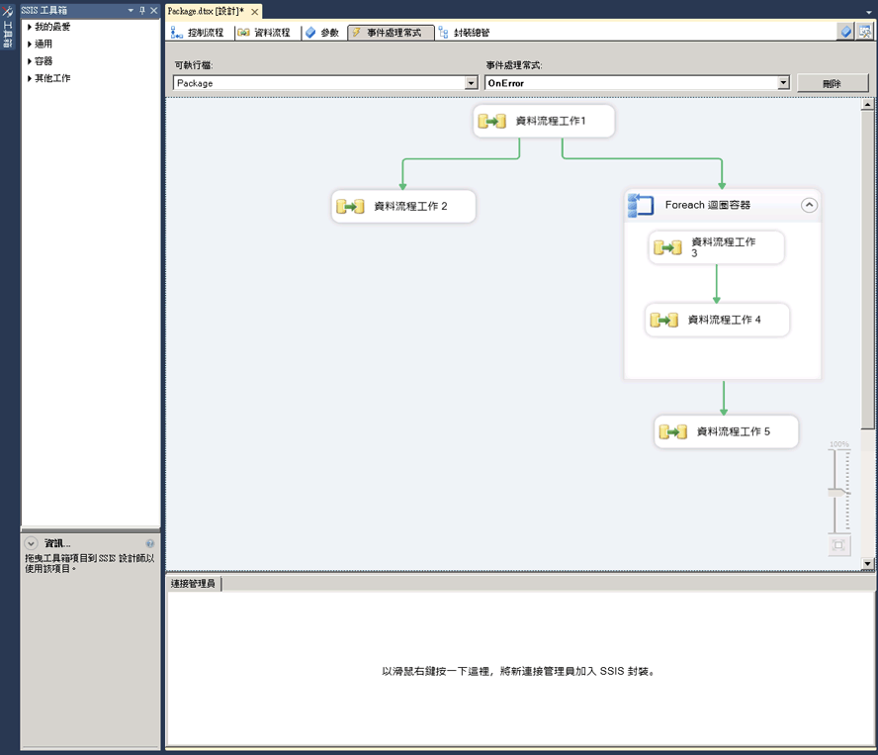
Task: Click the Foreach 迴圈容器 title text
Action: [x=707, y=205]
